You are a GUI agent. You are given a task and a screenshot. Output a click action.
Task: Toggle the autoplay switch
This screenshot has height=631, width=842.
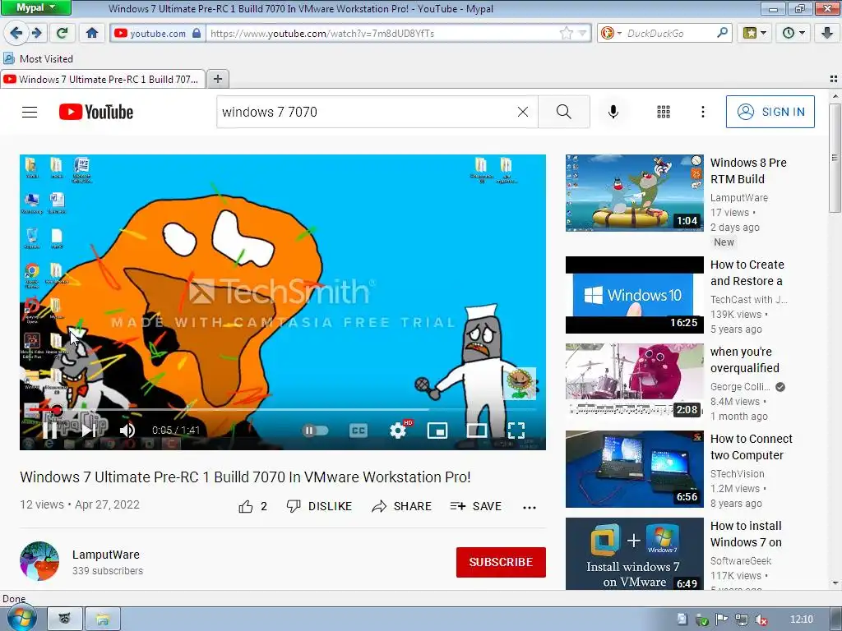315,431
